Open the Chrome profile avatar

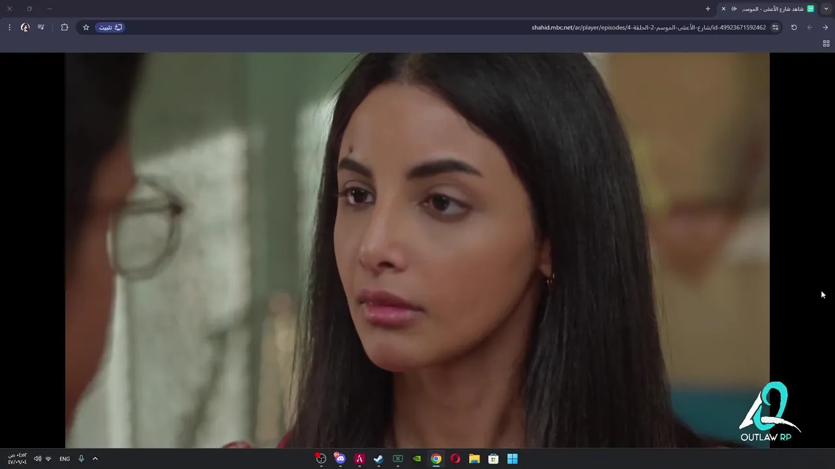point(25,27)
